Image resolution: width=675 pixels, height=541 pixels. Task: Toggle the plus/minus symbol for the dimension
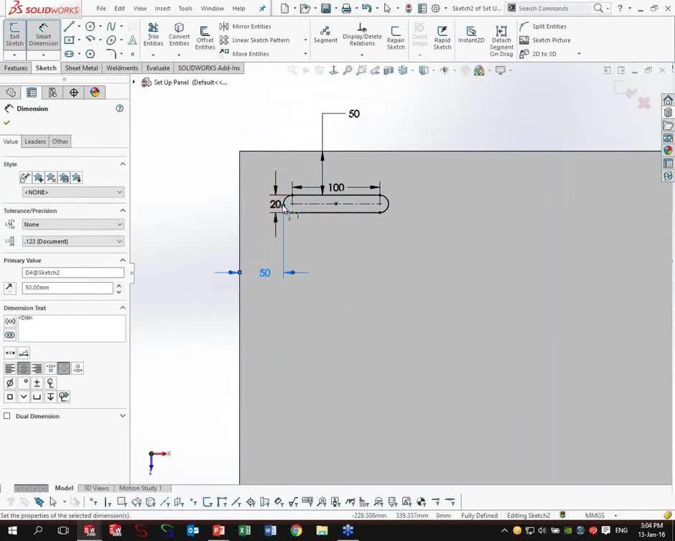(37, 382)
